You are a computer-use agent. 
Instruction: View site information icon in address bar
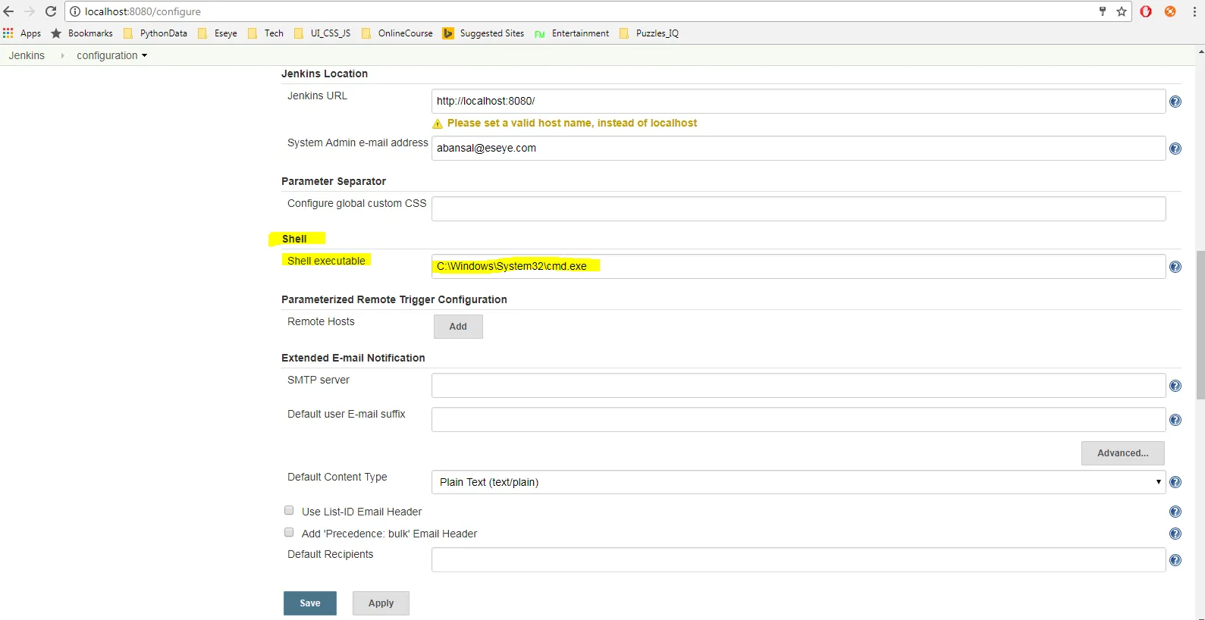pos(75,11)
